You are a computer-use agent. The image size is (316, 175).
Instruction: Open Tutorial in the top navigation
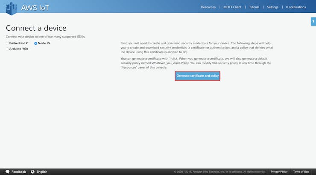254,7
